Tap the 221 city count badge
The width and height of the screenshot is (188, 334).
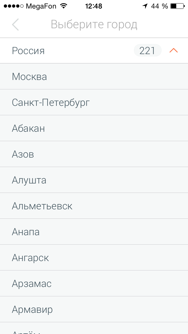click(147, 51)
